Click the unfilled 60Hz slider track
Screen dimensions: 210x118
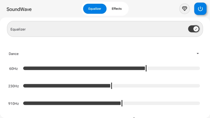click(x=174, y=68)
